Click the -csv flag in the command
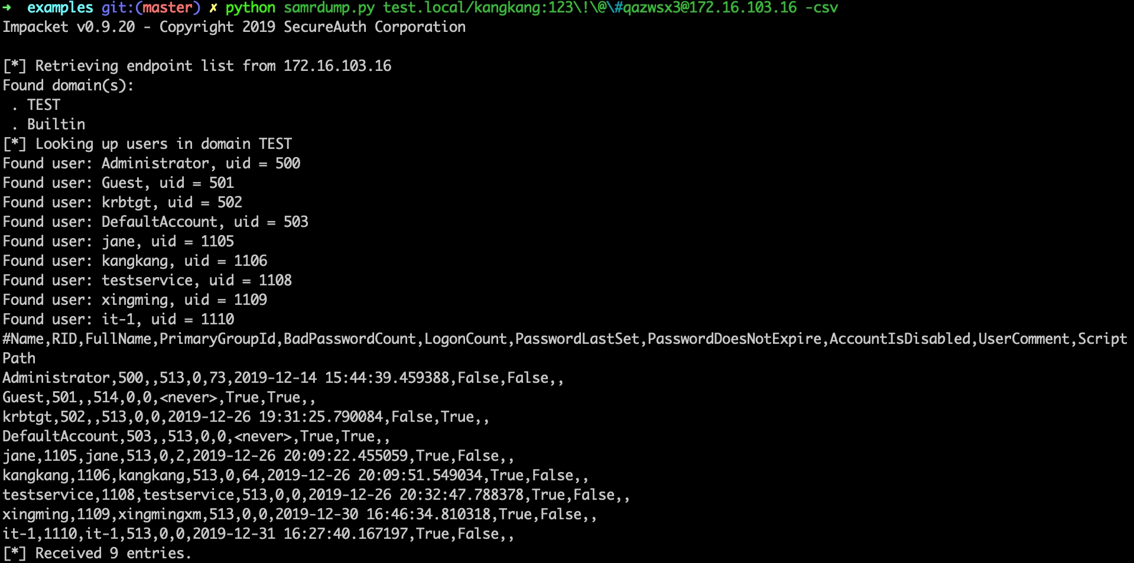 click(x=821, y=8)
